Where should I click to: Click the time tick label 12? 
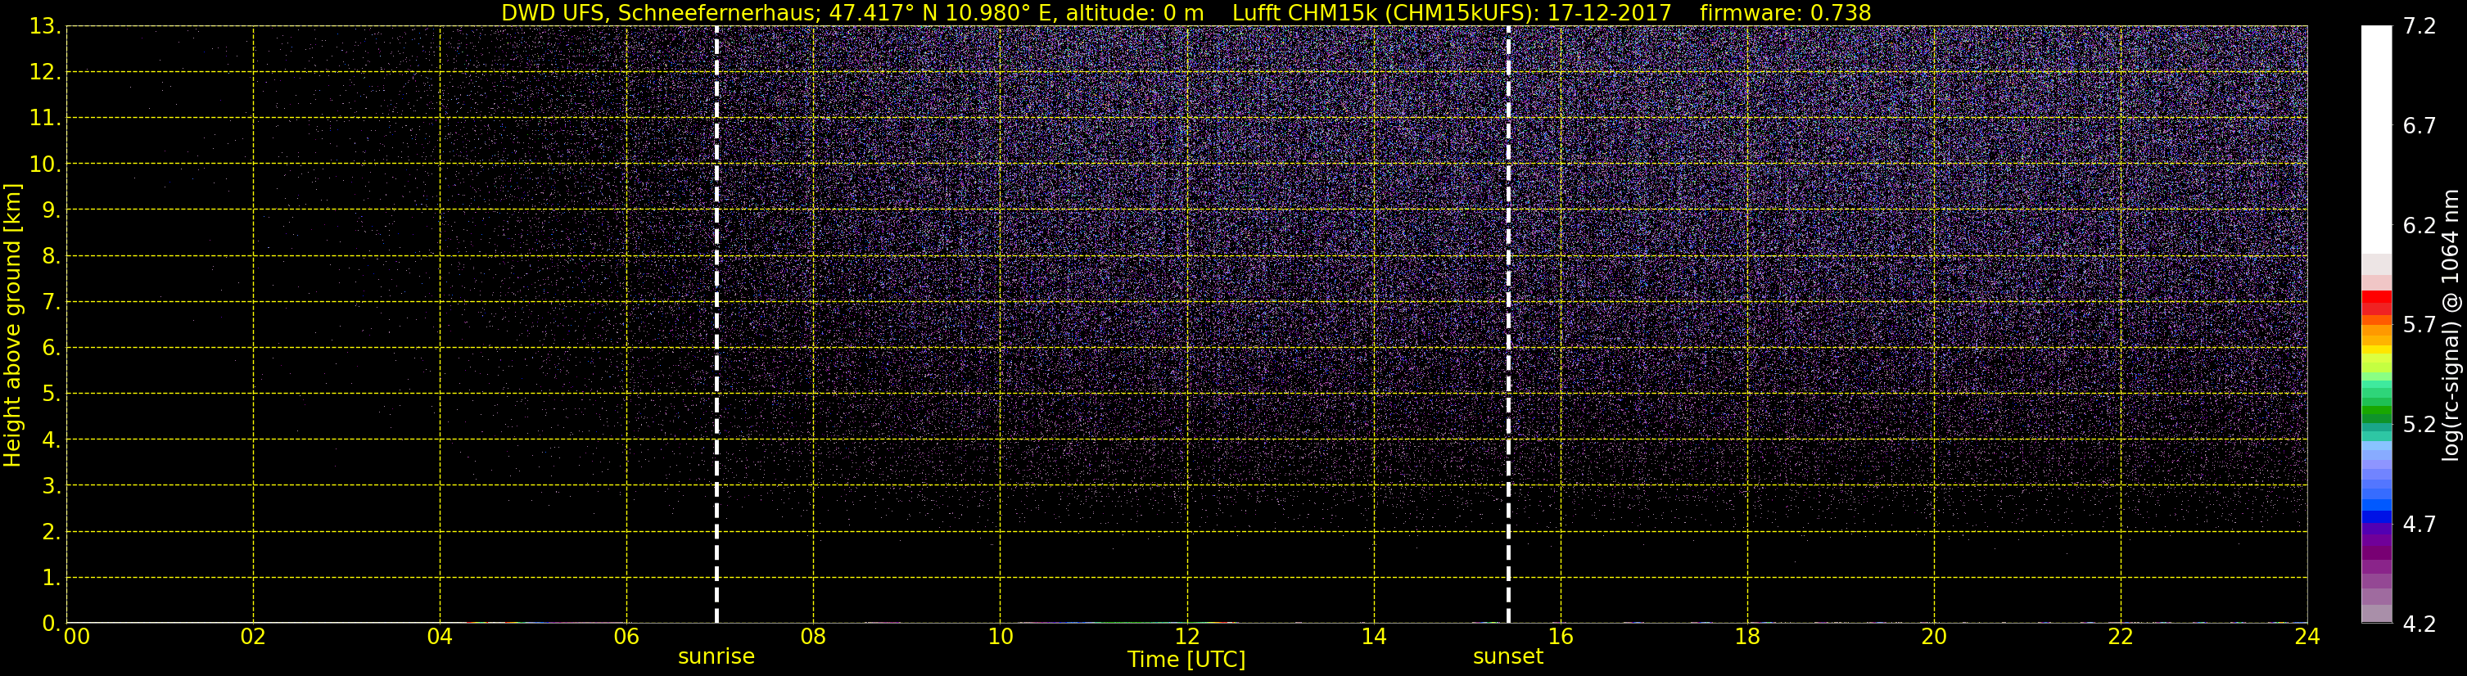[1186, 637]
